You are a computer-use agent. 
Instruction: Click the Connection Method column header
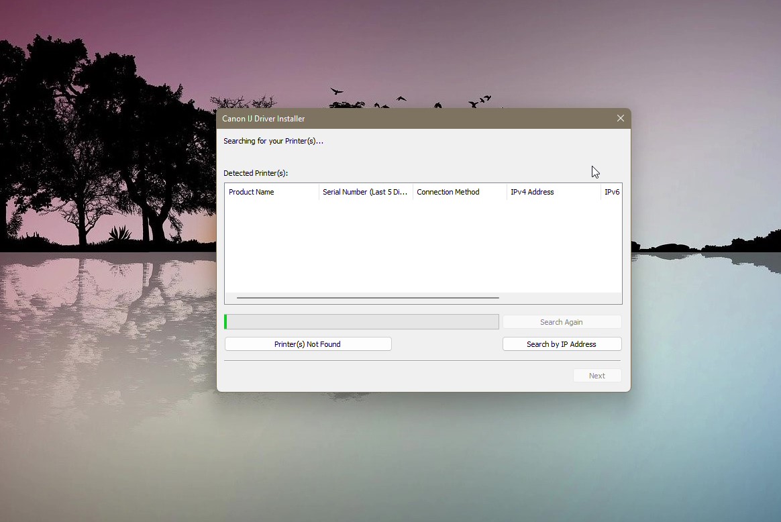coord(460,192)
